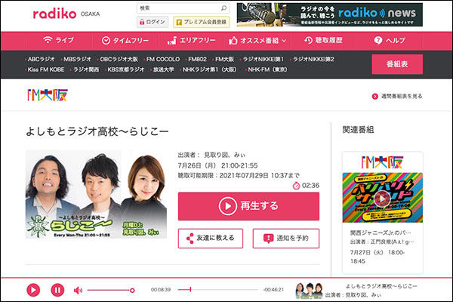The height and width of the screenshot is (302, 453).
Task: Open the ヘルプ tab
Action: click(x=389, y=41)
